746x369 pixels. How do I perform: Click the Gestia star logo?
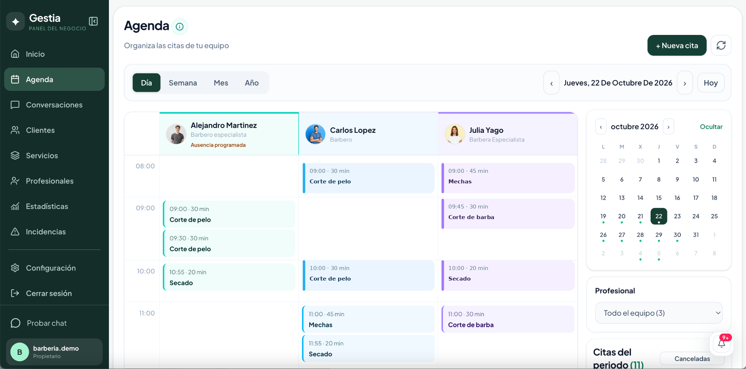(x=15, y=21)
